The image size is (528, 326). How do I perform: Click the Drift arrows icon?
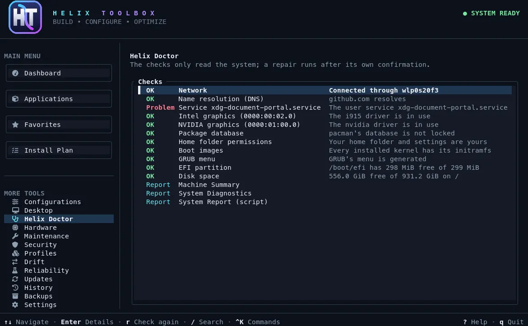[15, 262]
